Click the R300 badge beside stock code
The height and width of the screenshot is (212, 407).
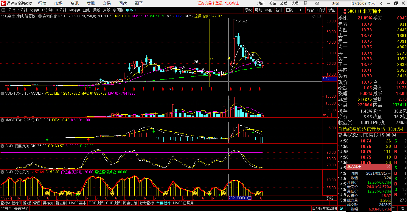(345, 11)
